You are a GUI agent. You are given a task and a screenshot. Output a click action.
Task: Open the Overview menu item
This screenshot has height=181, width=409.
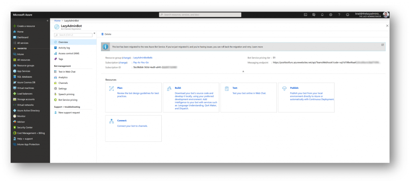pyautogui.click(x=73, y=42)
